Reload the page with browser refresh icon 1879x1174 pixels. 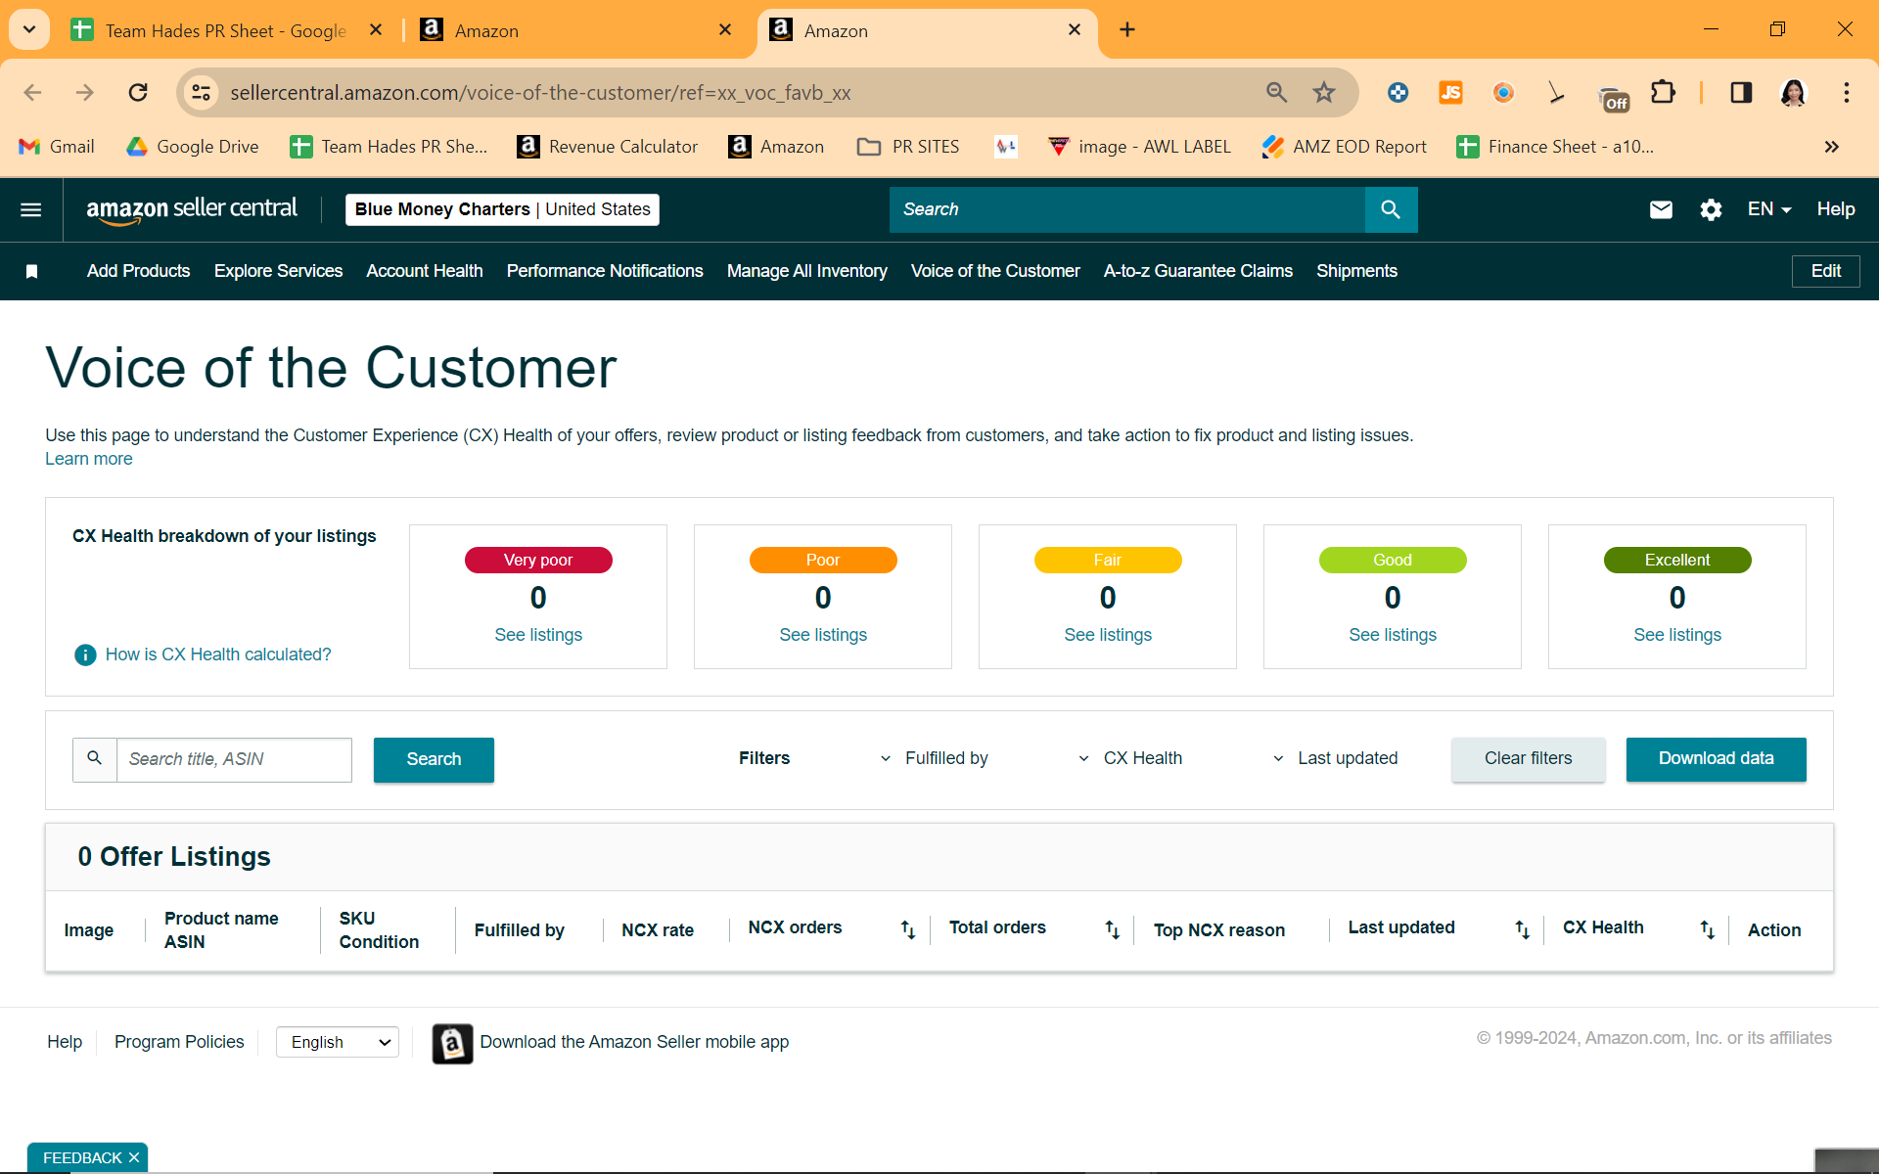[138, 93]
